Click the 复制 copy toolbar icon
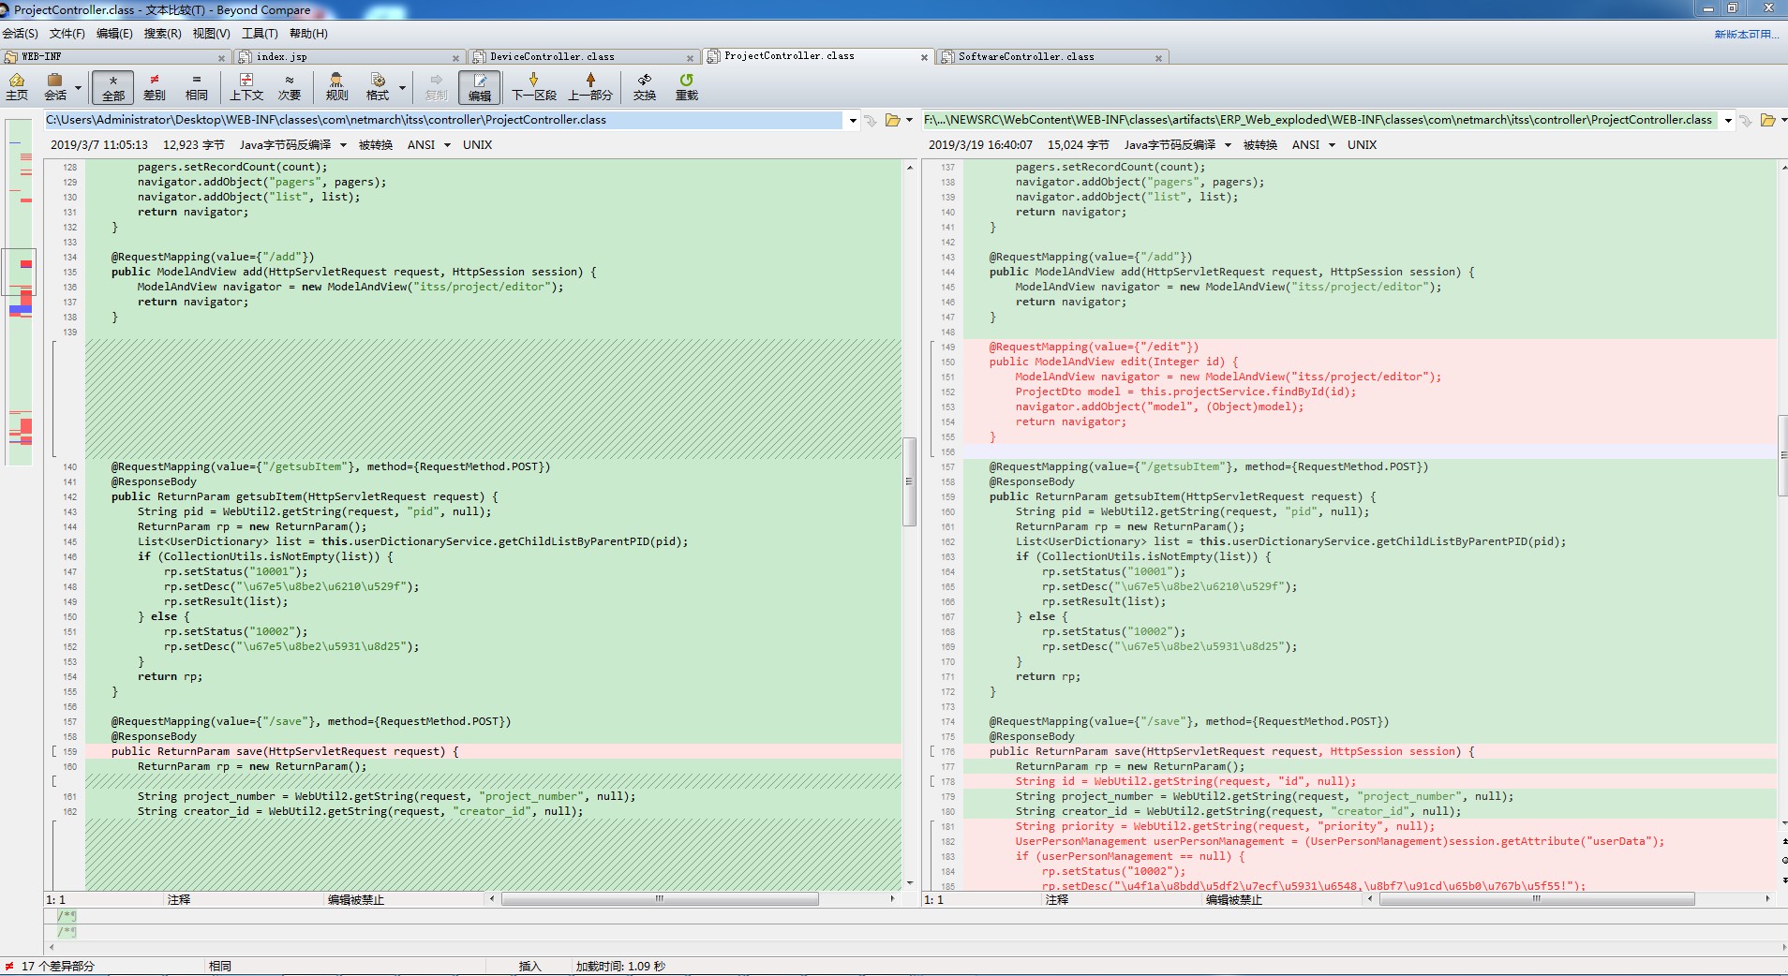1788x976 pixels. 437,86
